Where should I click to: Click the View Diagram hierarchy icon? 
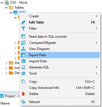[23, 49]
